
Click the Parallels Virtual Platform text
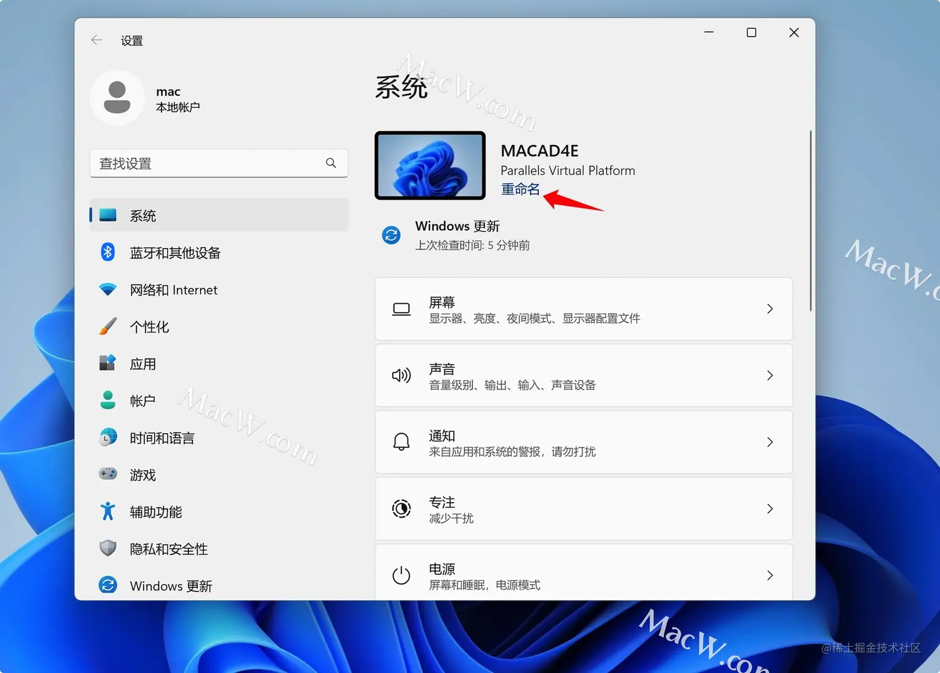(568, 170)
